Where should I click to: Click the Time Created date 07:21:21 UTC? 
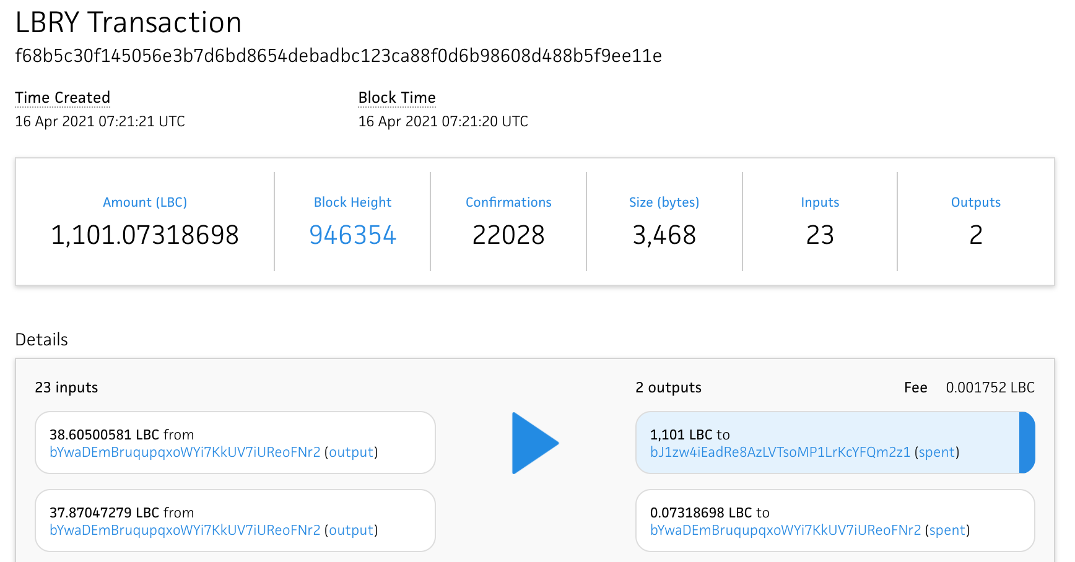[x=100, y=121]
